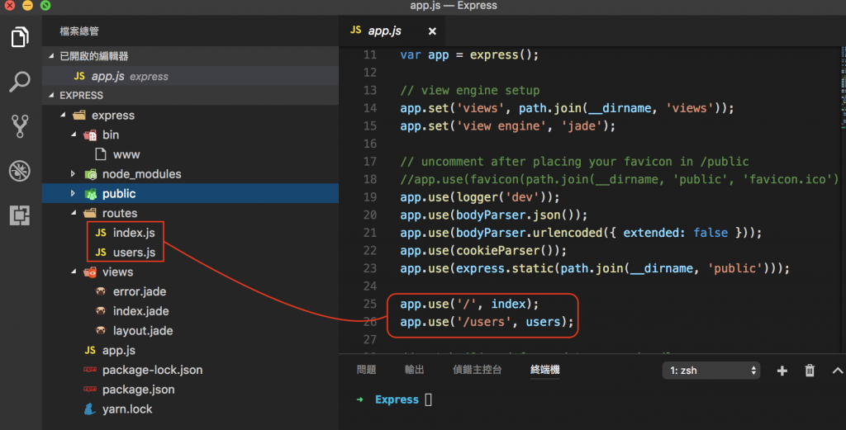Click in the terminal after Express prompt
This screenshot has height=430, width=846.
coord(429,399)
